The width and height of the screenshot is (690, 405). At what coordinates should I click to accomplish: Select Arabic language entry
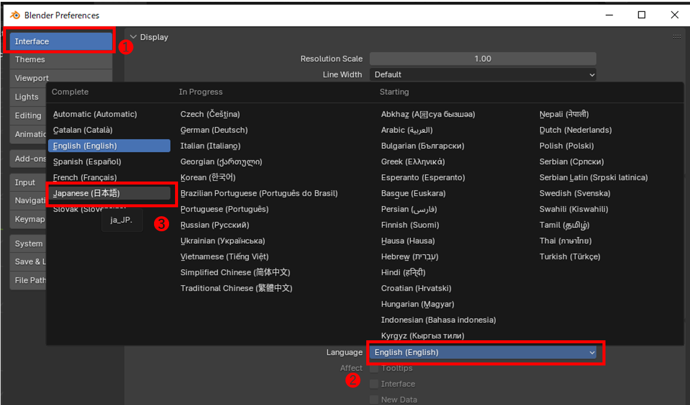pyautogui.click(x=407, y=130)
